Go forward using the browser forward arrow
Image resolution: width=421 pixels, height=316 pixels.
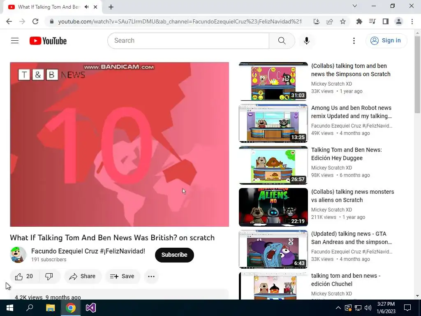(x=22, y=21)
